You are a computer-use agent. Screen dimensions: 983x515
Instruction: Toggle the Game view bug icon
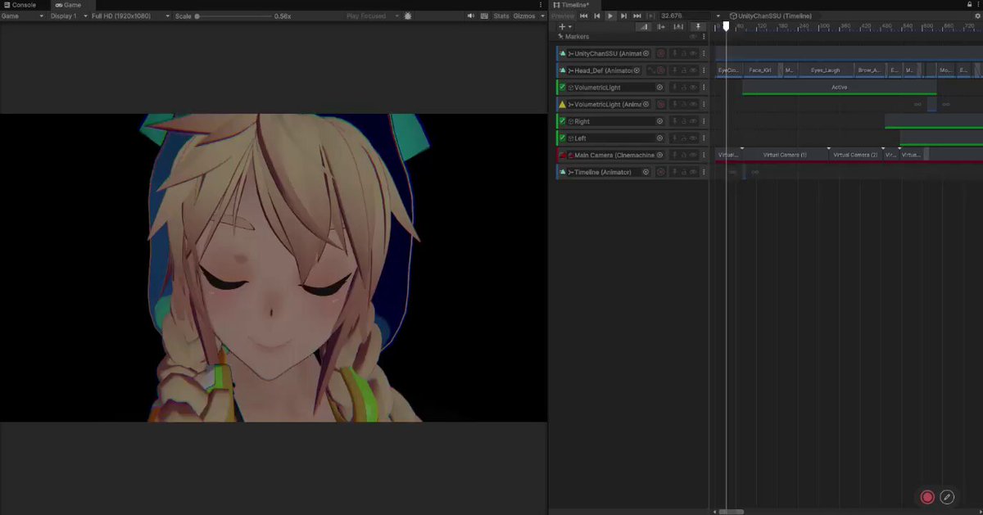coord(408,16)
